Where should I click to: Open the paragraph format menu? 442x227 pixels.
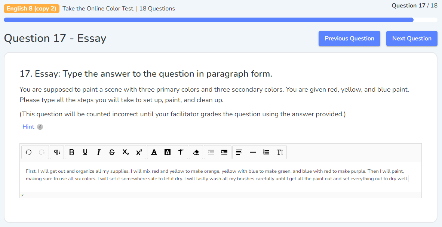[57, 152]
